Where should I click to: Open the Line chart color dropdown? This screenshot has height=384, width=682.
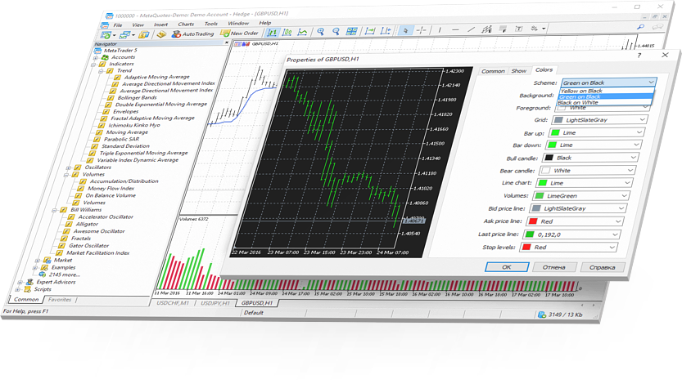point(585,183)
